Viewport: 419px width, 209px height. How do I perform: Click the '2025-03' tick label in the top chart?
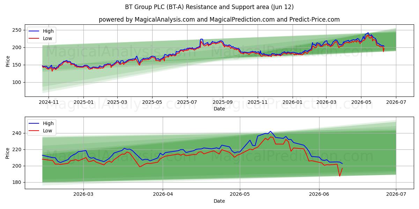117,102
